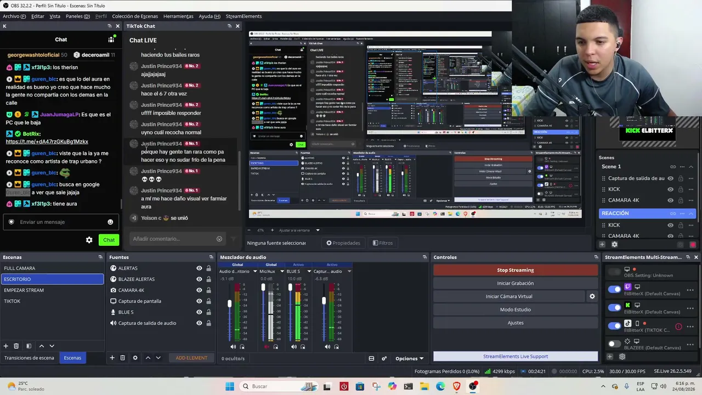The image size is (702, 395).
Task: Open StreamElements Live Support
Action: [x=516, y=357]
